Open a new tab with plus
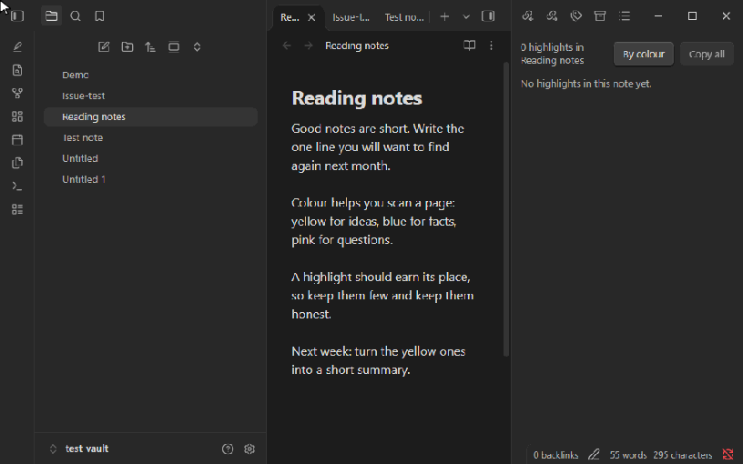Image resolution: width=743 pixels, height=464 pixels. 444,17
